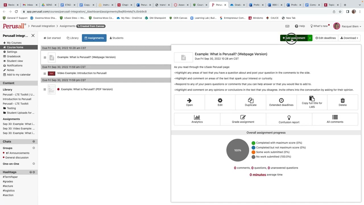Screen dimensions: 364x205
Task: Open Racquel Biem user menu
Action: [351, 26]
